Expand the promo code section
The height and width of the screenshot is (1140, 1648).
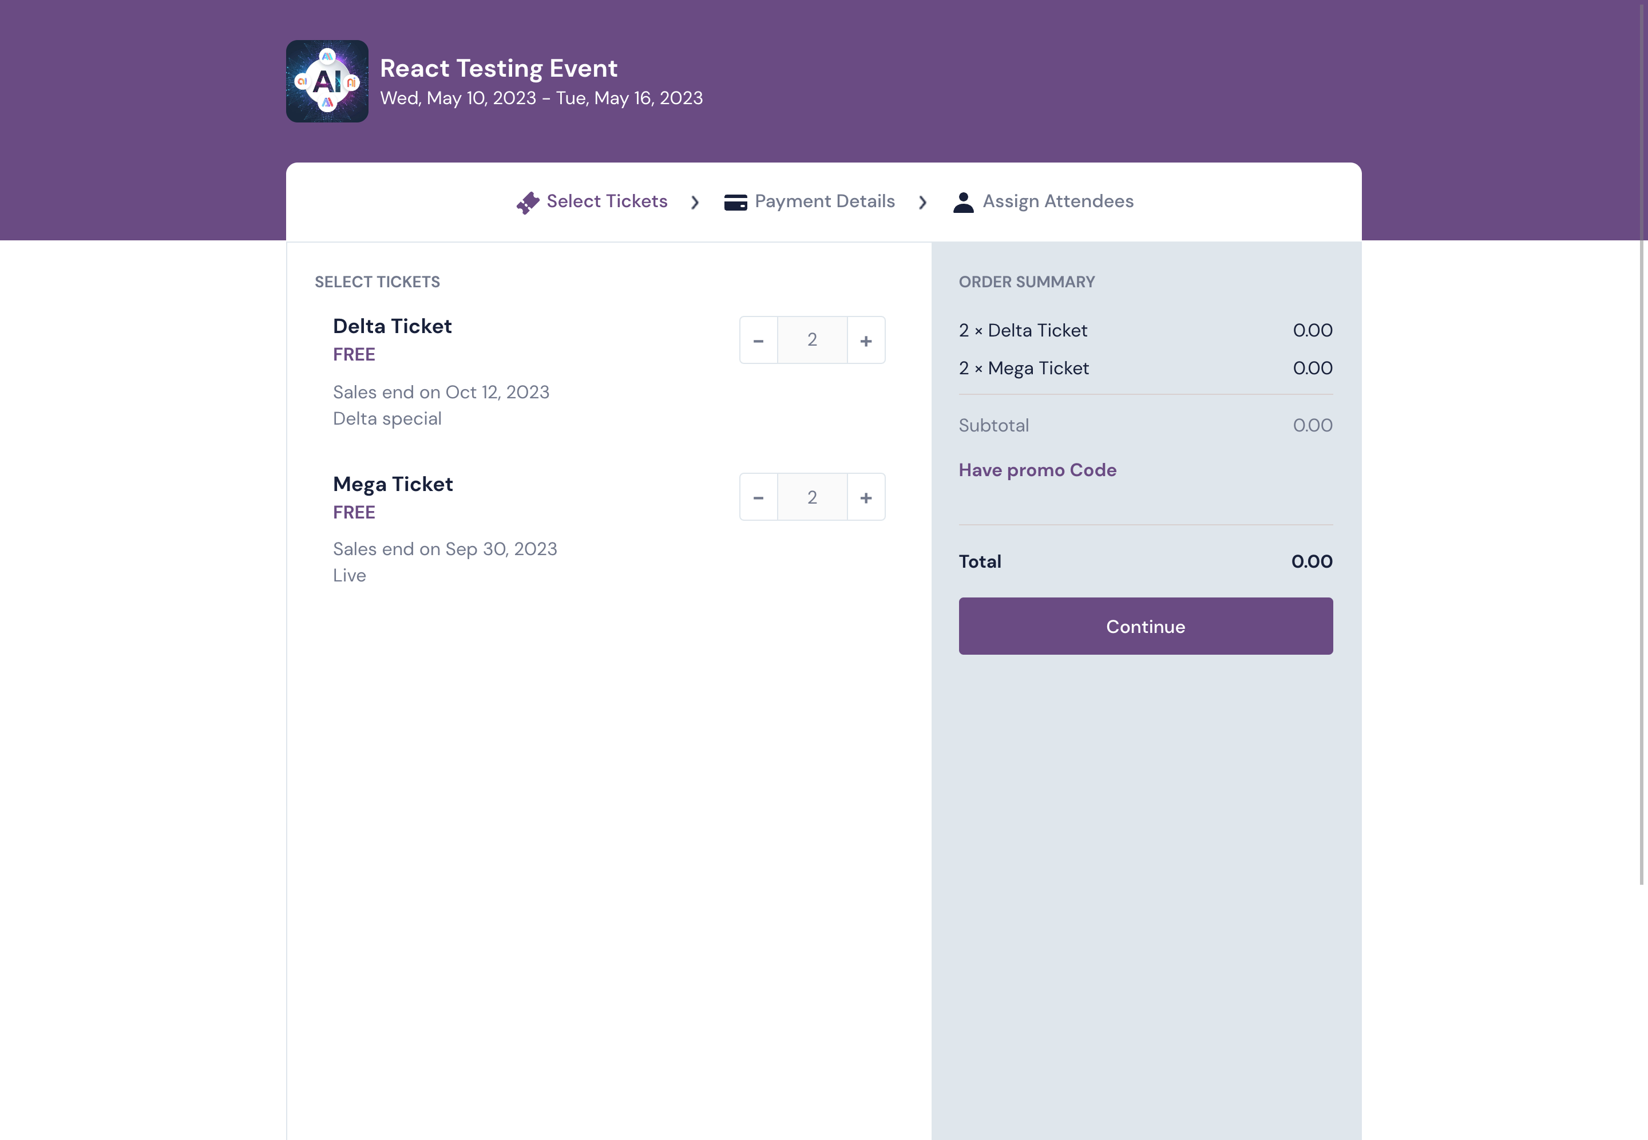coord(1037,469)
